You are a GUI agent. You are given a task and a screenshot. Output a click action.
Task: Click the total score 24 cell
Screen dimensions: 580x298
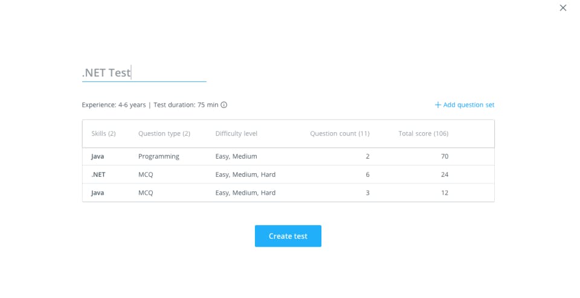tap(444, 174)
